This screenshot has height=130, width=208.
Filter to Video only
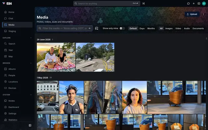(178, 28)
